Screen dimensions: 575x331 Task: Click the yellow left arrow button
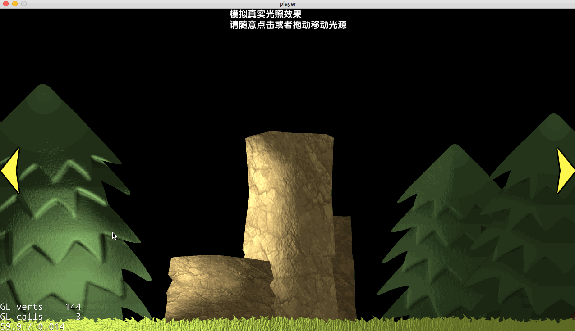[x=10, y=171]
